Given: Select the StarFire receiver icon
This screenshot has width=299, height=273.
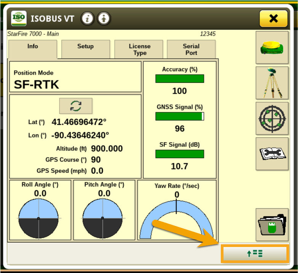Looking at the screenshot, I should tap(272, 47).
